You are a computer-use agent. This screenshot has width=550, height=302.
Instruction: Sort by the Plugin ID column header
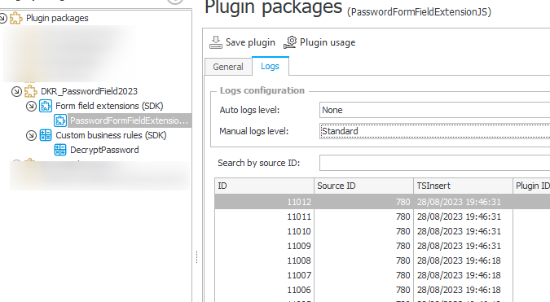tap(531, 186)
